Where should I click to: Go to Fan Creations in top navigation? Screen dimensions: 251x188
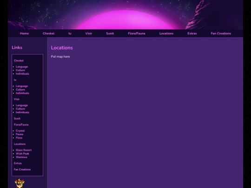coord(221,33)
